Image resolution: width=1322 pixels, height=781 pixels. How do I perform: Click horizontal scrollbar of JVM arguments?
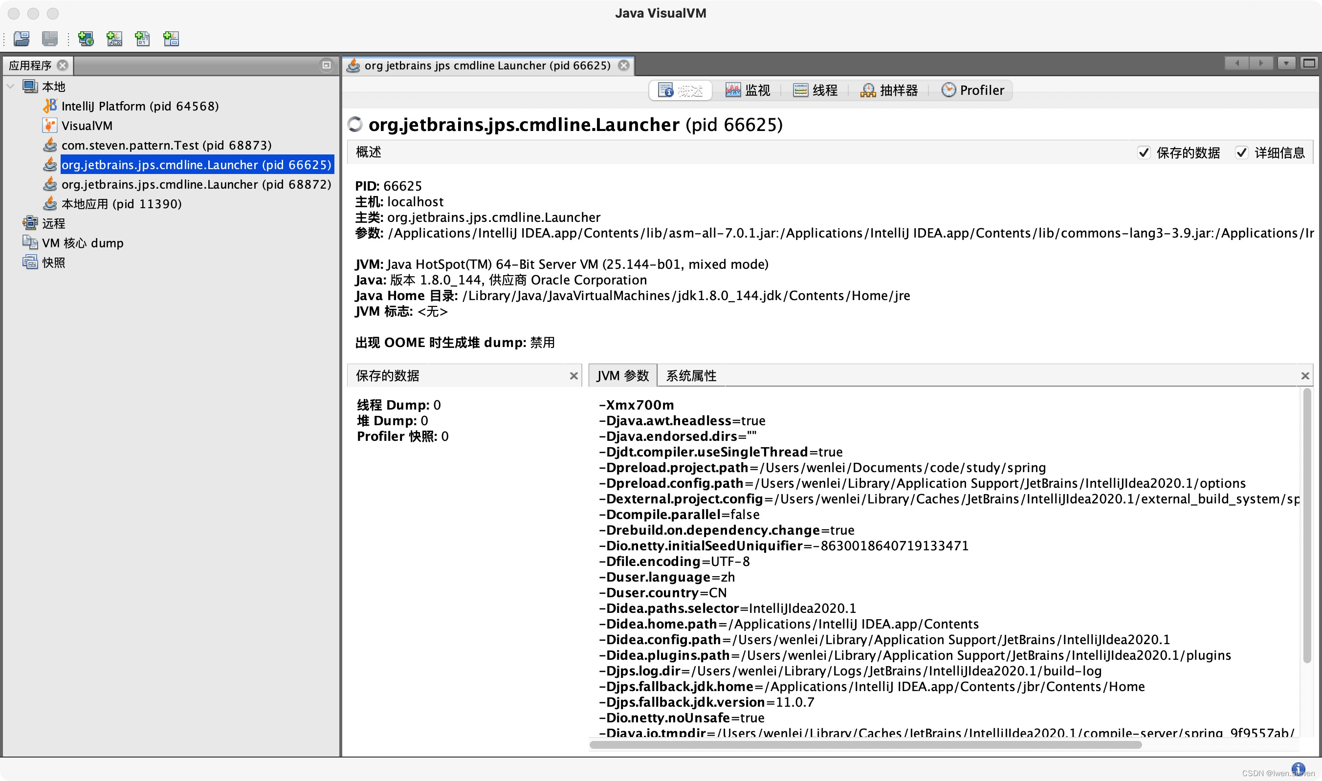pyautogui.click(x=865, y=745)
